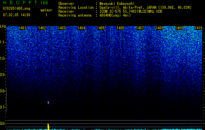Click the 0.9 frequency axis label

click(3, 75)
